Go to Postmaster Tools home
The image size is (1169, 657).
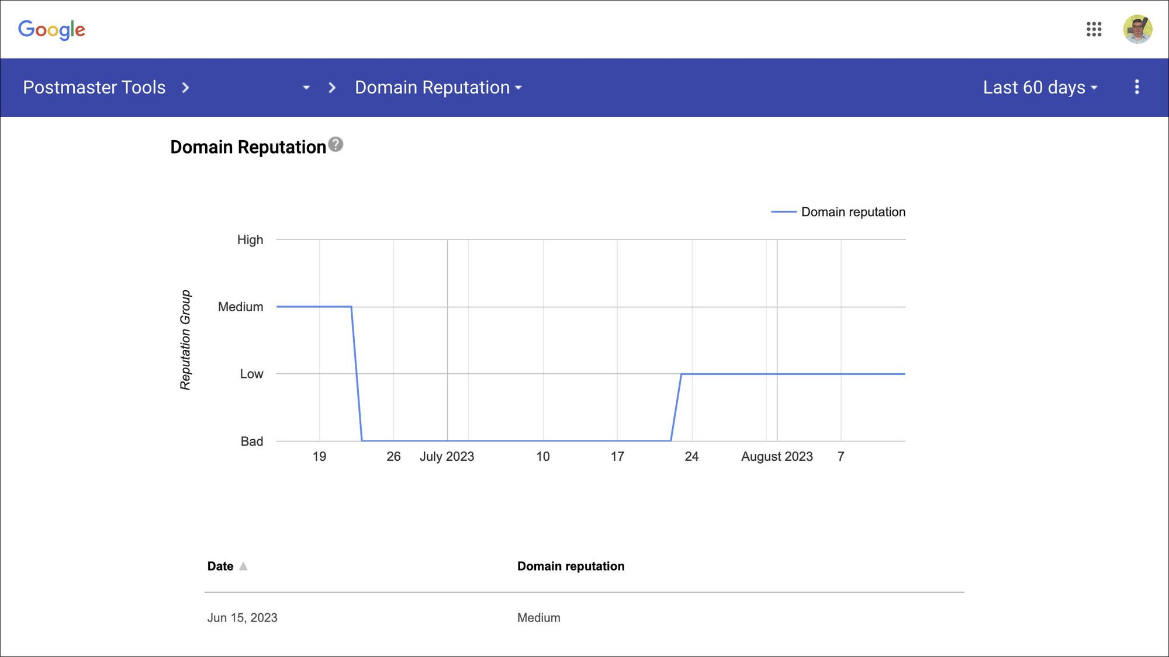pyautogui.click(x=94, y=87)
